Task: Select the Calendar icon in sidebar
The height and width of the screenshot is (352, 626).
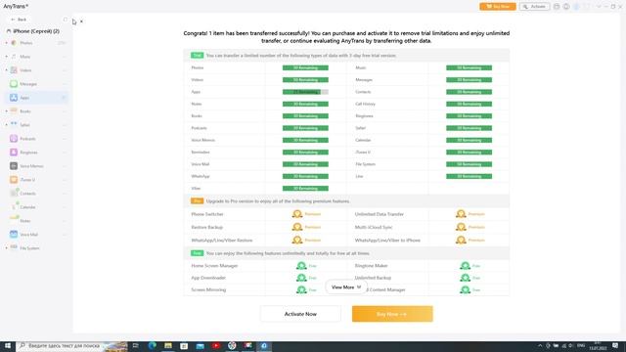Action: coord(14,206)
